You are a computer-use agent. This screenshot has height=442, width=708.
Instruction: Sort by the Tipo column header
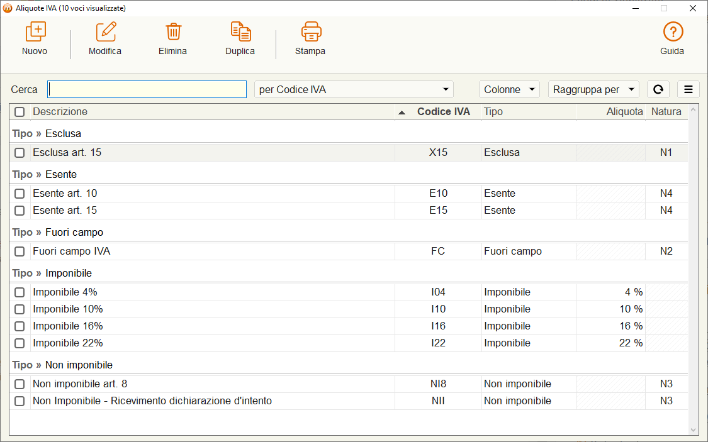click(529, 112)
